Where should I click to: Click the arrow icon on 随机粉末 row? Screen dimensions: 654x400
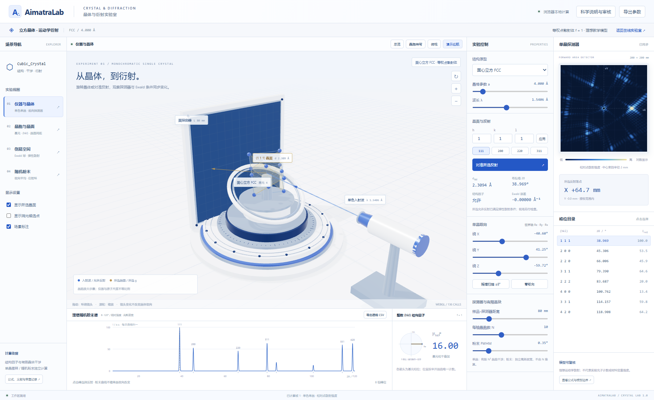[x=58, y=175]
